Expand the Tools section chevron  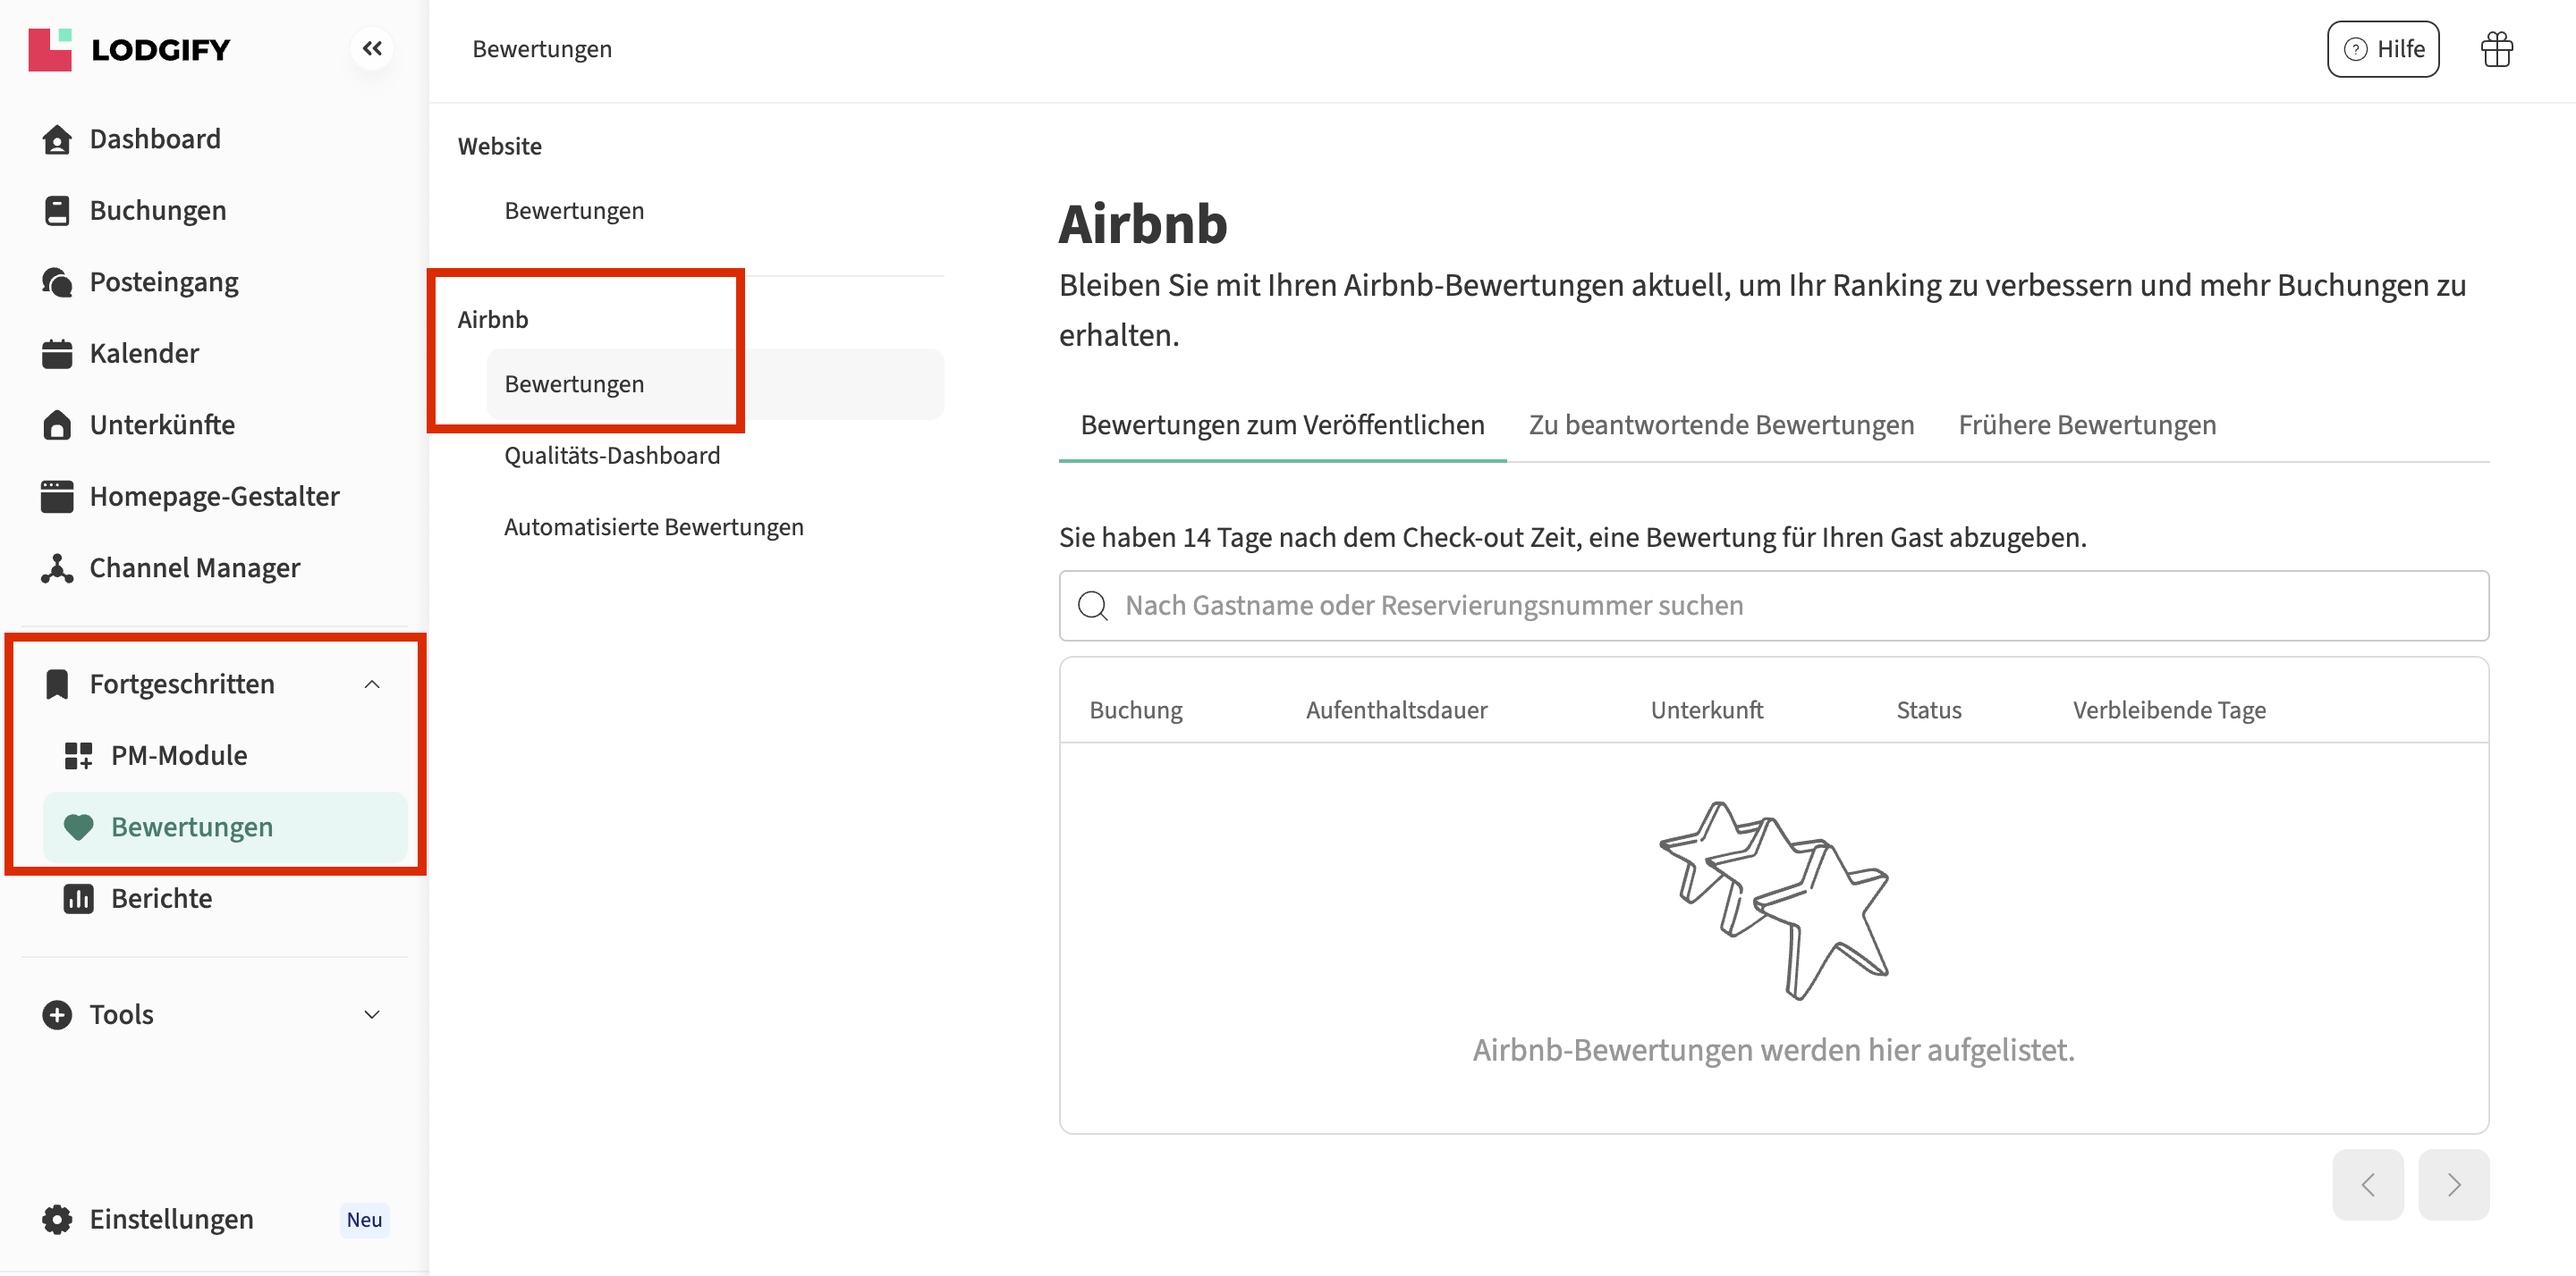tap(372, 1015)
